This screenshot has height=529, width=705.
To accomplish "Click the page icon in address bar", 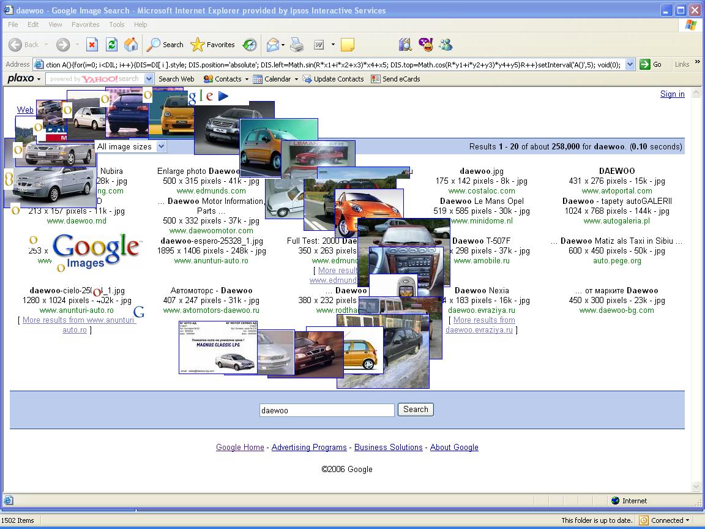I will [39, 64].
